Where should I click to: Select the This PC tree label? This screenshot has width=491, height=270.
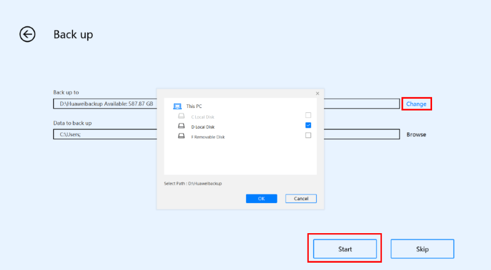pyautogui.click(x=194, y=107)
